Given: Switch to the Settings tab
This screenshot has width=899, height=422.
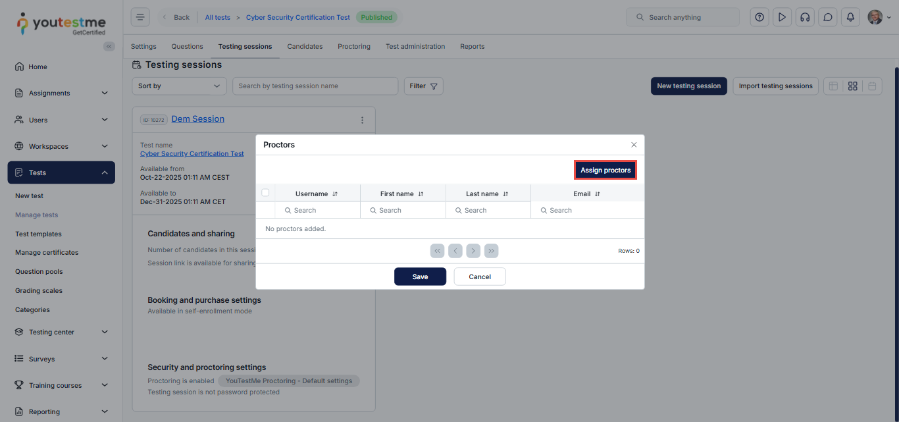Looking at the screenshot, I should [143, 47].
